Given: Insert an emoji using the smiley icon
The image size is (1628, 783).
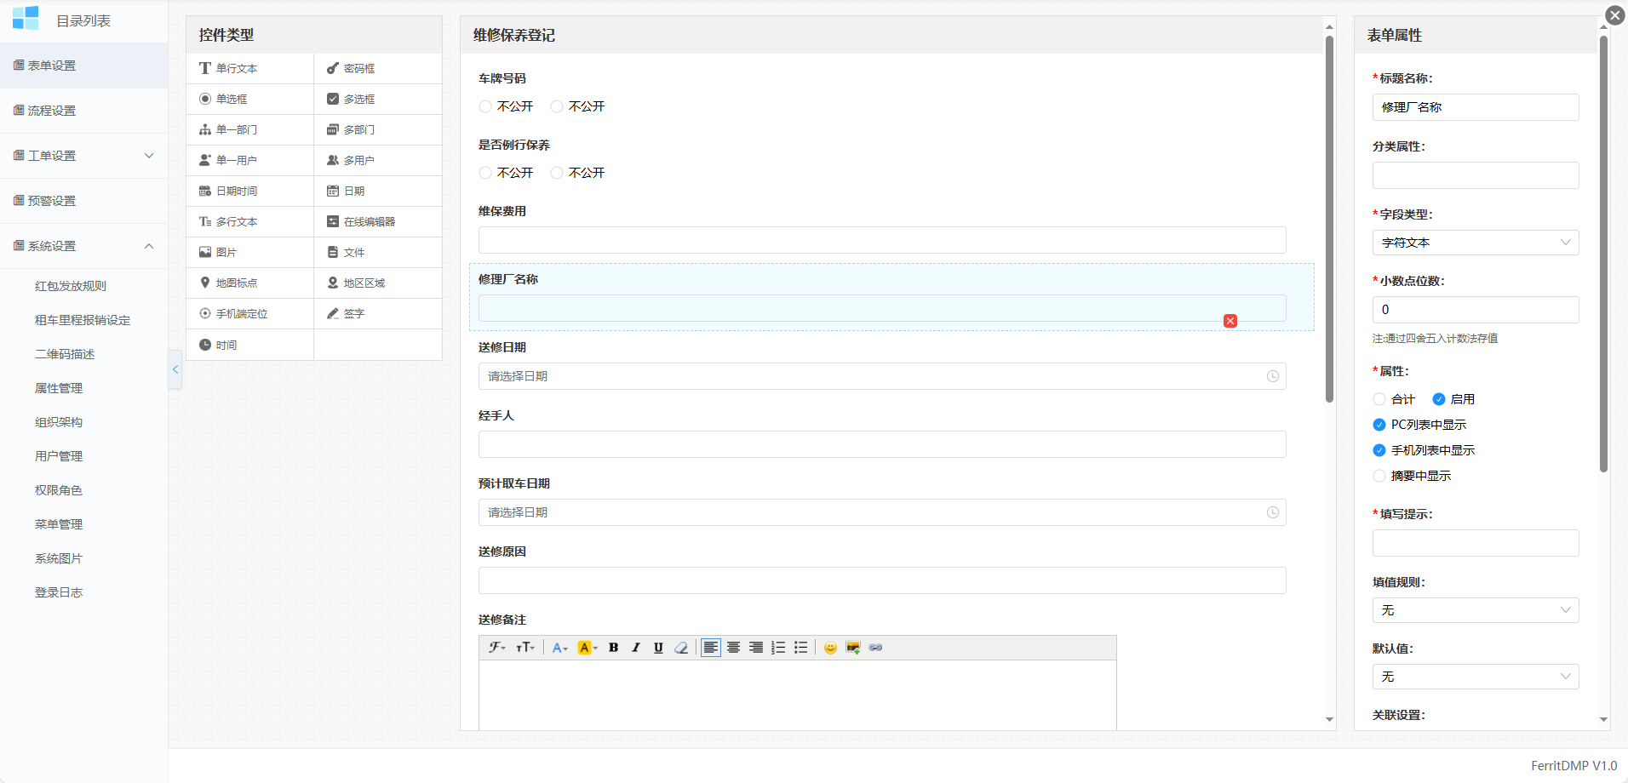Looking at the screenshot, I should pos(830,648).
